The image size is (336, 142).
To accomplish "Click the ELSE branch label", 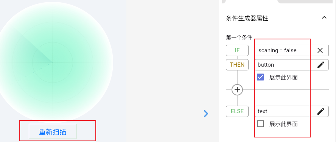I will 237,111.
